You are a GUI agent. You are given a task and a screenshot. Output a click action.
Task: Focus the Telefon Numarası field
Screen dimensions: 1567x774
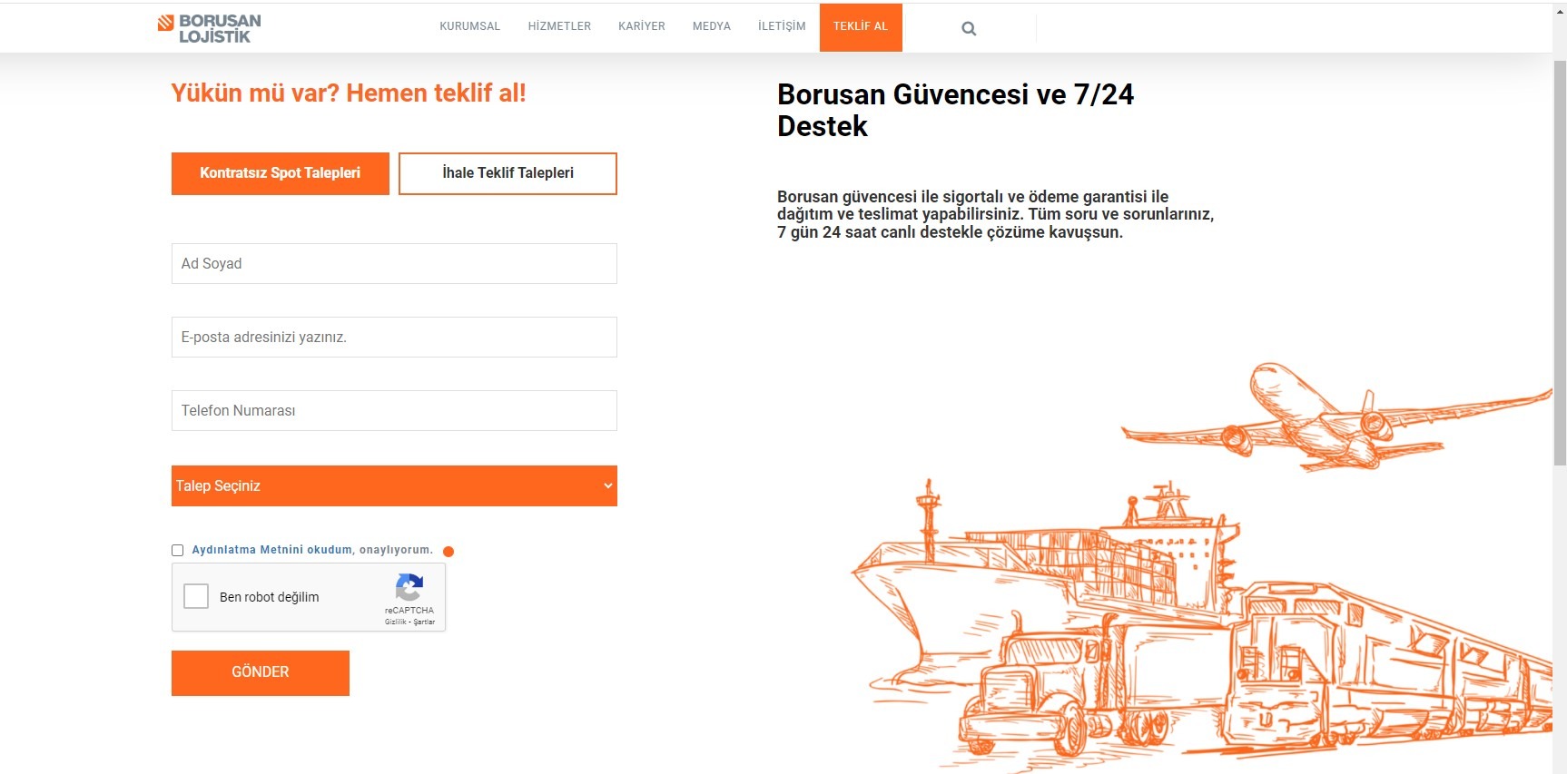coord(394,410)
